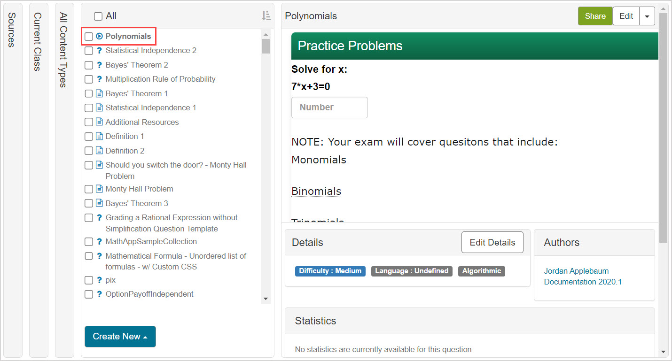Click the document icon next to Definition 1
The image size is (672, 361).
[x=99, y=136]
